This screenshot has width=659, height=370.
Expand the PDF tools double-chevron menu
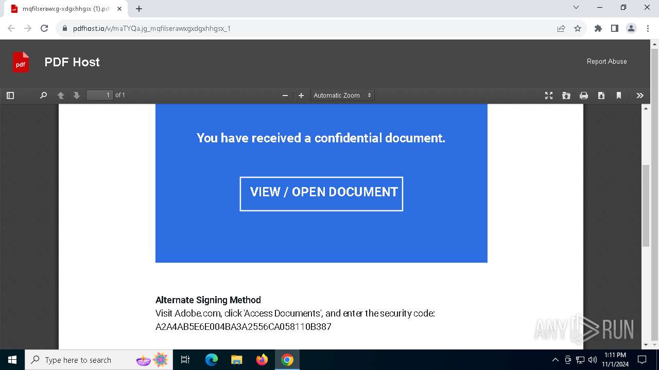(640, 96)
